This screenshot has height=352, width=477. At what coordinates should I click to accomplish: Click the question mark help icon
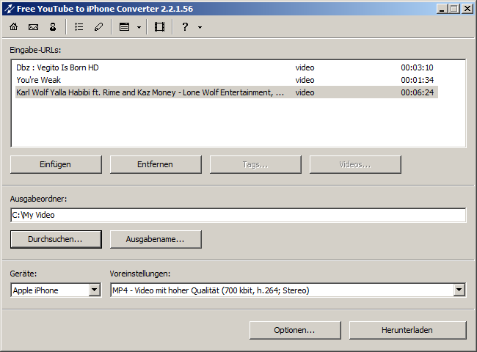pyautogui.click(x=185, y=27)
